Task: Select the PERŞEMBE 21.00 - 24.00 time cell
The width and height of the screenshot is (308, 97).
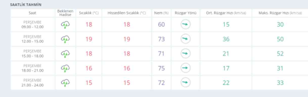Action: [32, 83]
